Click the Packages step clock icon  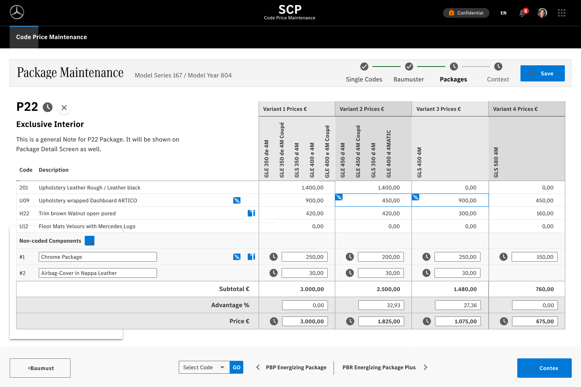click(x=454, y=66)
